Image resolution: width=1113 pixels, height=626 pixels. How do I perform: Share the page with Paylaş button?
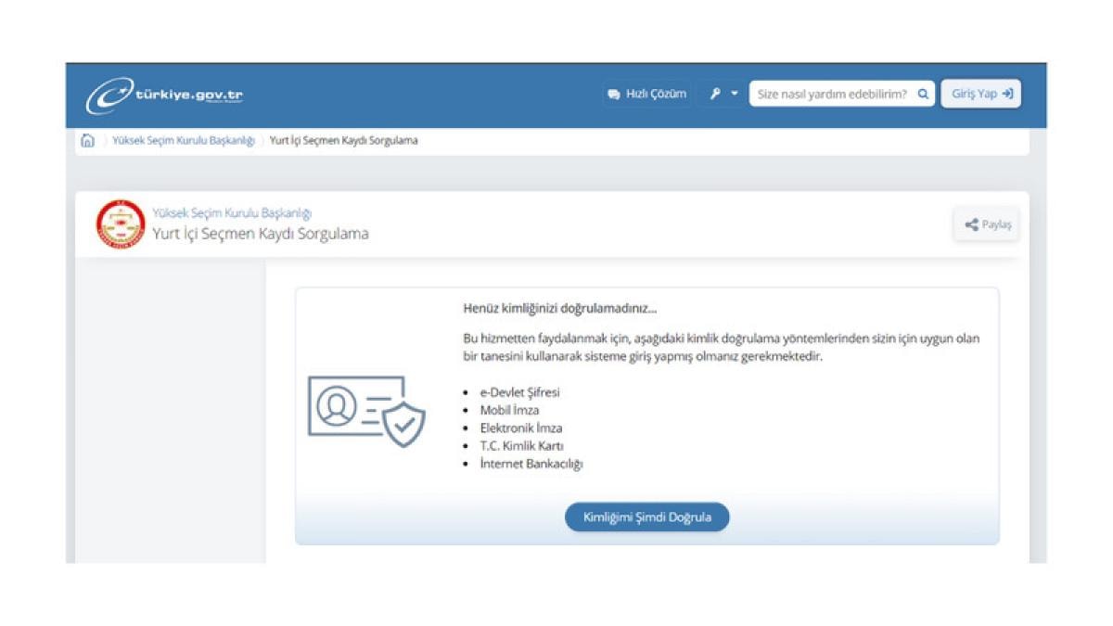(x=987, y=224)
